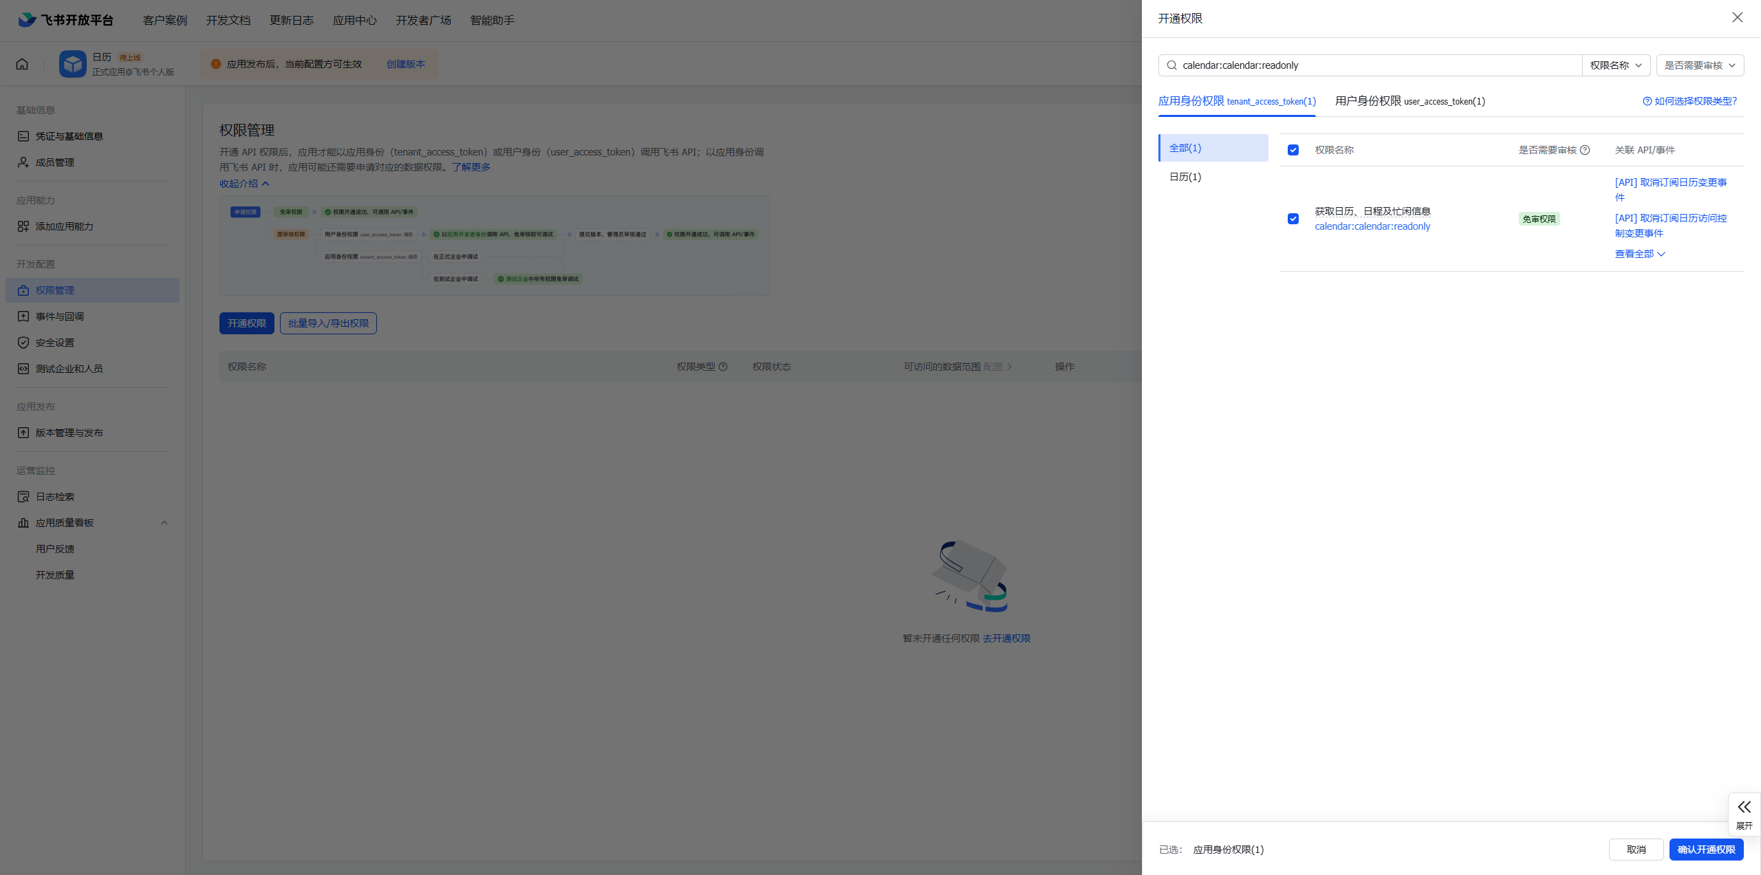Collapse 应用质量看板 sidebar section

point(164,523)
